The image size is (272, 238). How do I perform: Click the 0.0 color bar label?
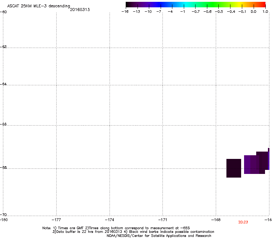[x=254, y=12]
